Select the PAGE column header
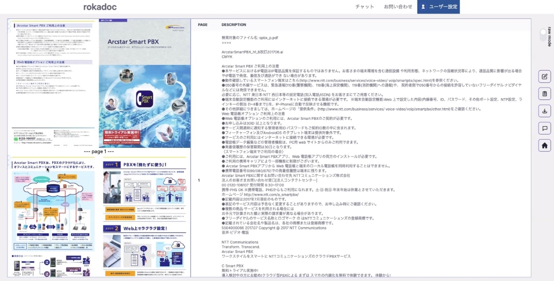 coord(203,25)
